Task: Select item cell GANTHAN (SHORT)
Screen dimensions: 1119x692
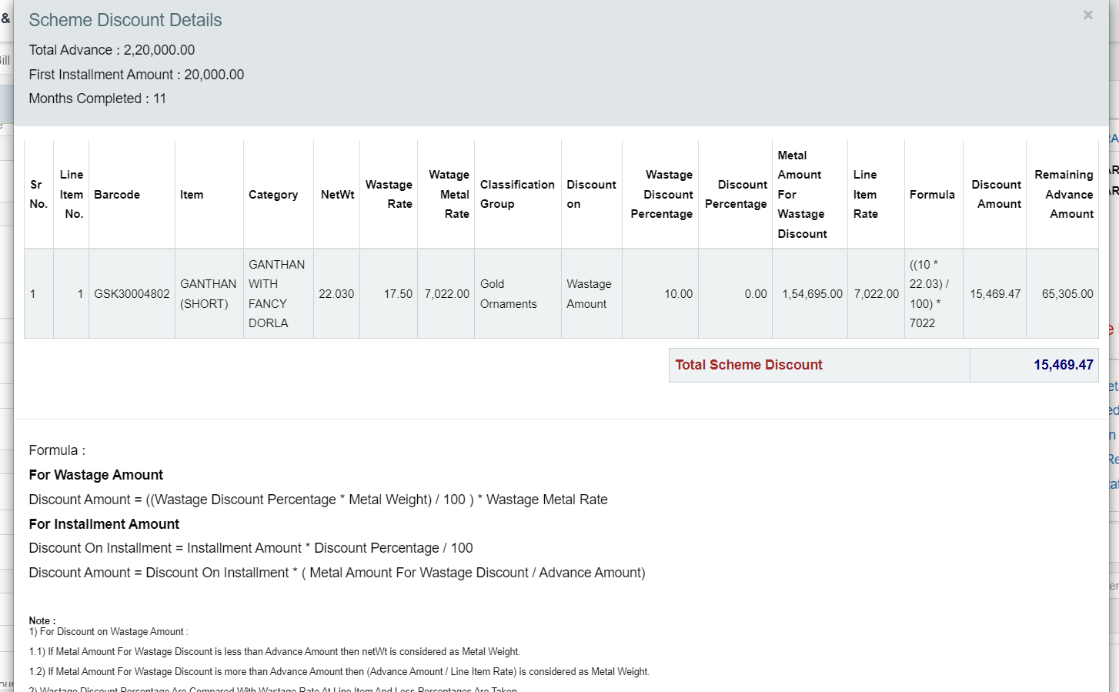Action: click(208, 294)
